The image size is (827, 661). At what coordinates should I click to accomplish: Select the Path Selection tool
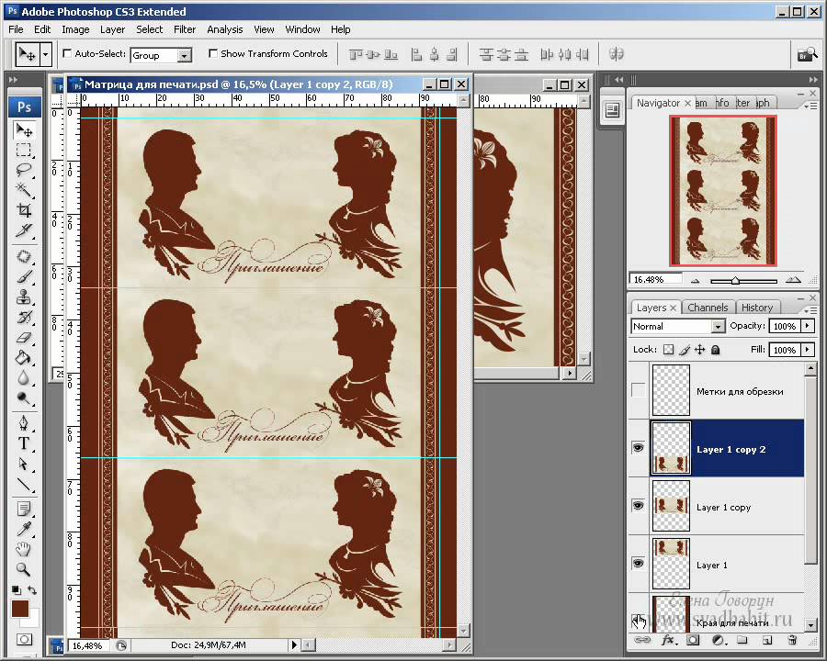(24, 464)
